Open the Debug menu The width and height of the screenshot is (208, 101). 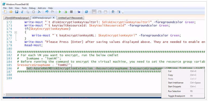click(x=32, y=8)
